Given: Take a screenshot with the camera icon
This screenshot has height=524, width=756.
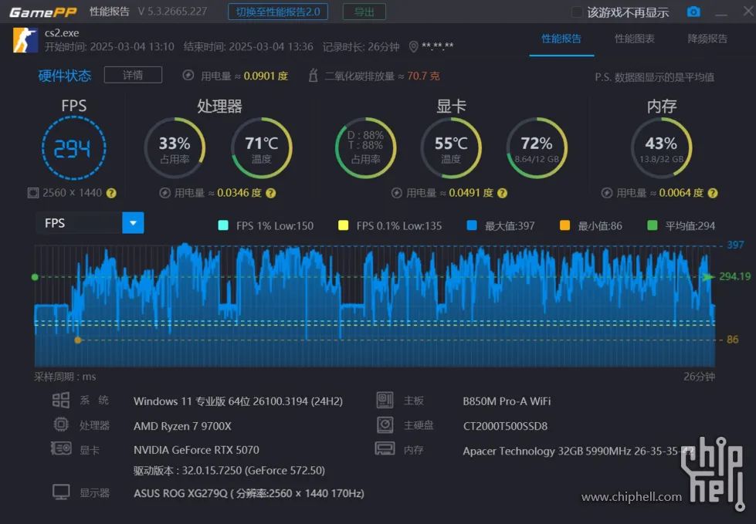Looking at the screenshot, I should click(693, 12).
